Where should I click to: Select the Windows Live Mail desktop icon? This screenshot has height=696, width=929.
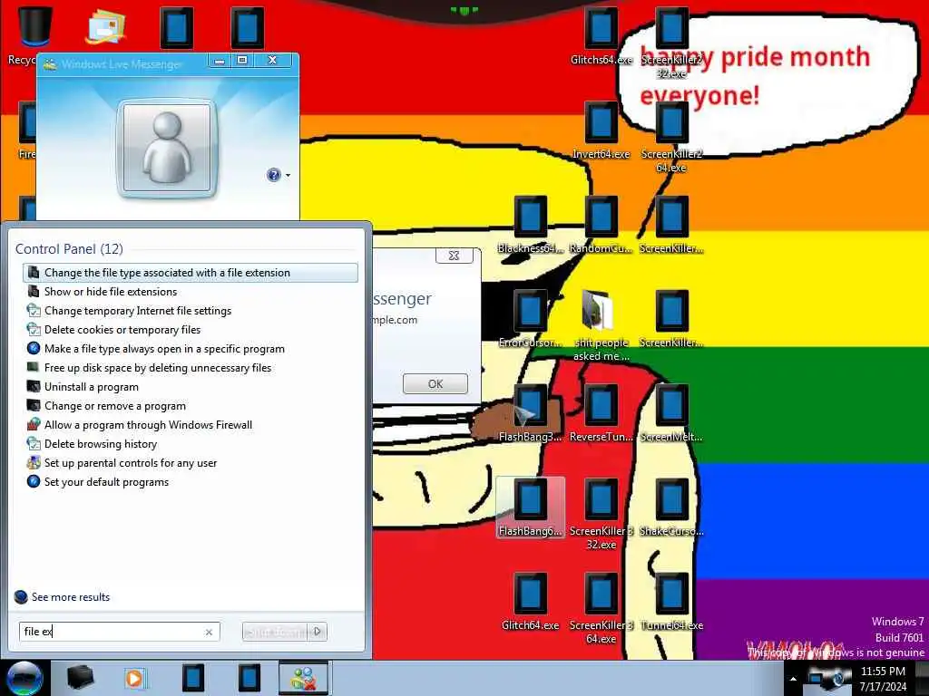coord(105,28)
